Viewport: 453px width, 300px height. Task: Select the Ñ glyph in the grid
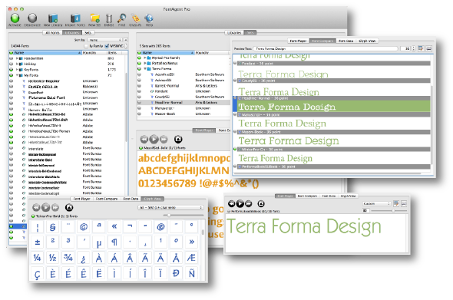[x=191, y=273]
